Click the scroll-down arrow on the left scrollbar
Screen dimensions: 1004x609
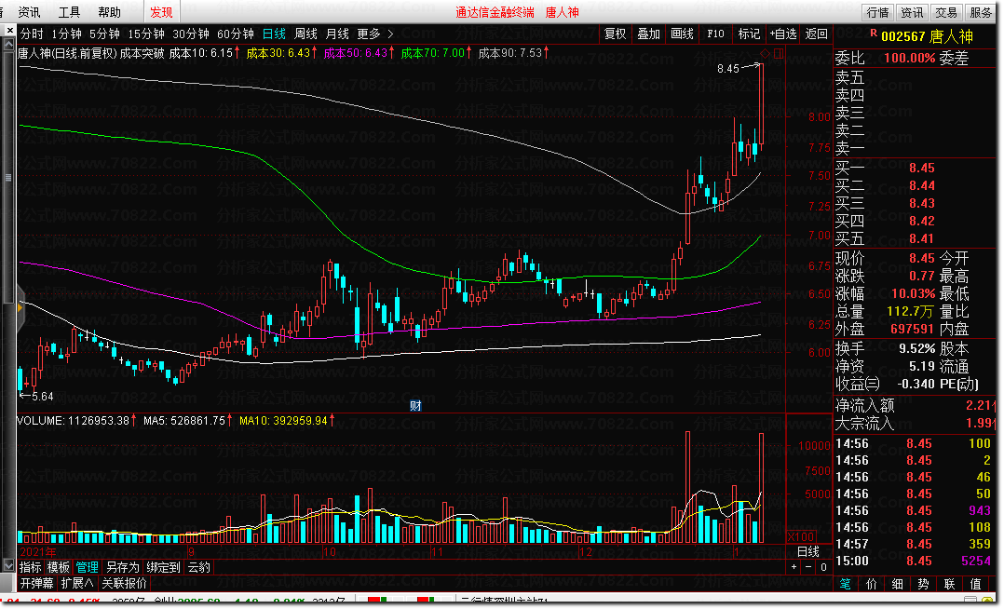coord(8,565)
